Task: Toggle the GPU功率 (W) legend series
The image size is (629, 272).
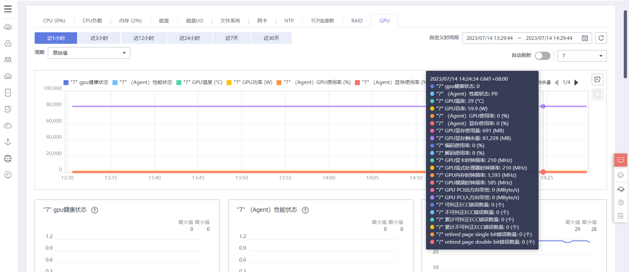Action: pyautogui.click(x=250, y=82)
